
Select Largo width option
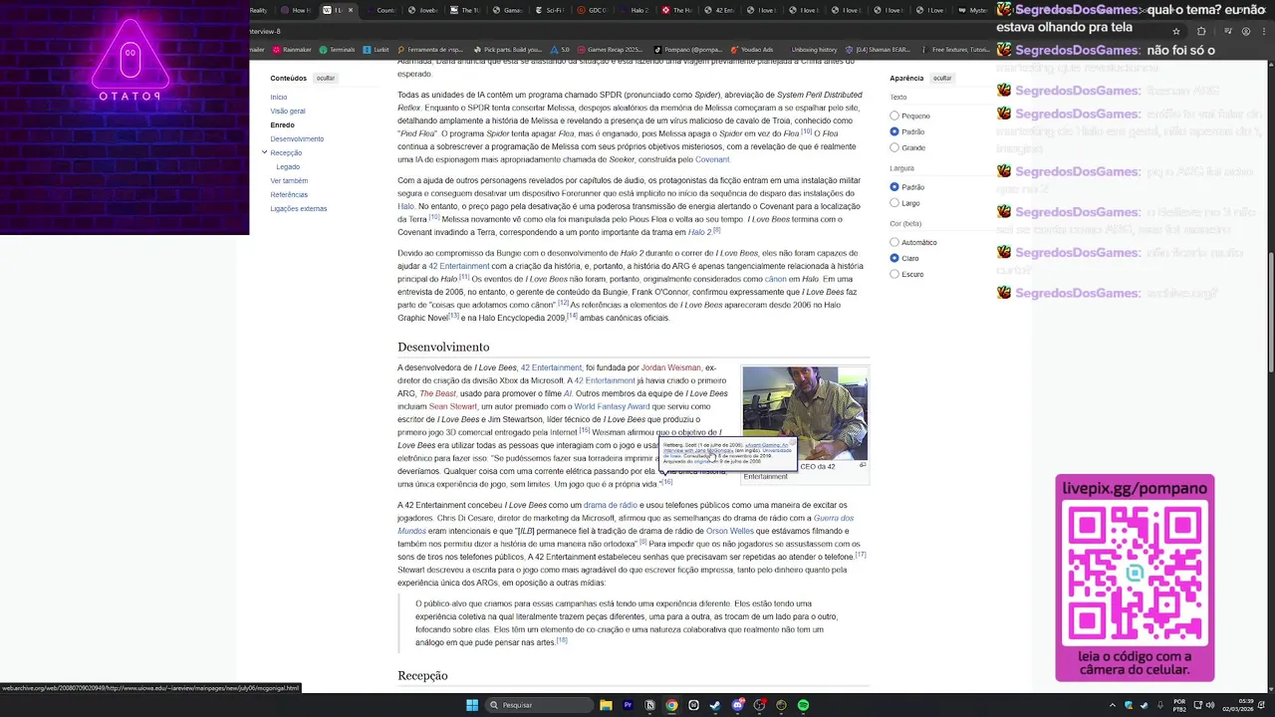click(894, 203)
